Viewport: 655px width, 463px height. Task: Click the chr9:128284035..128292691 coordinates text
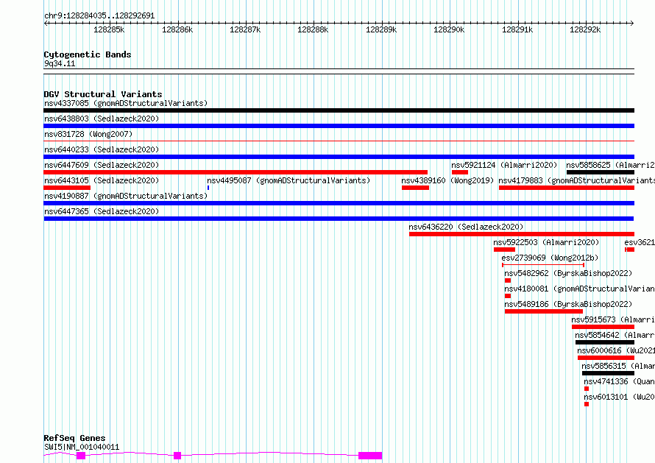pyautogui.click(x=99, y=15)
